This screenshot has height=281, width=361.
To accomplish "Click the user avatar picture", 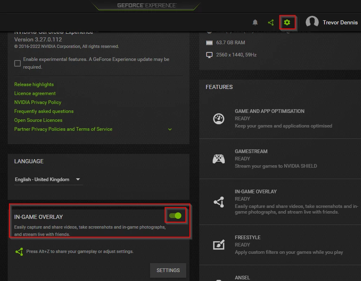I will [312, 22].
